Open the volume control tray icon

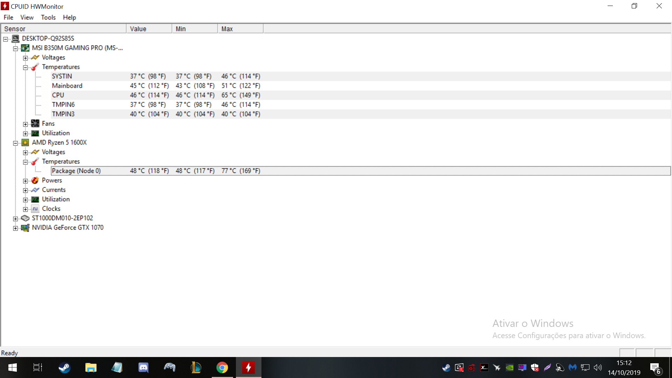click(x=598, y=367)
